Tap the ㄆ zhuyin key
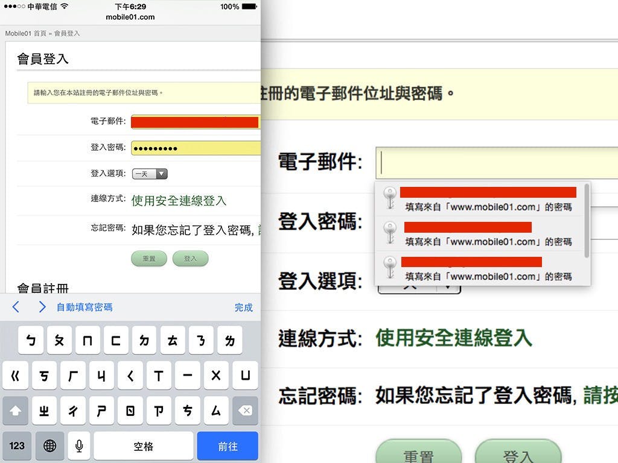The image size is (618, 463). (59, 340)
